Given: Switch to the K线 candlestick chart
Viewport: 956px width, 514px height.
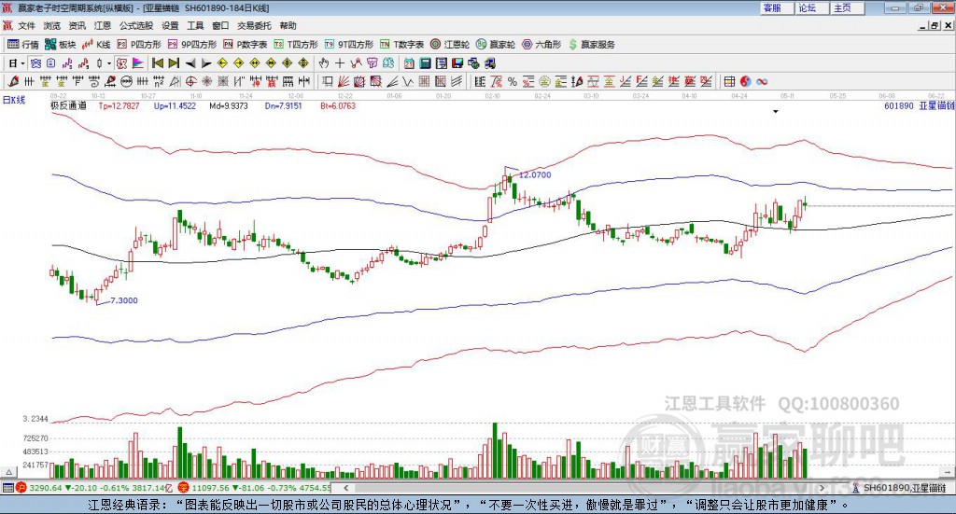Looking at the screenshot, I should 96,45.
